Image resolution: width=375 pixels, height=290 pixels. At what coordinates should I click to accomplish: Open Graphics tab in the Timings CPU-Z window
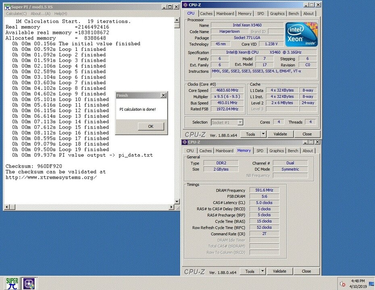(x=277, y=151)
